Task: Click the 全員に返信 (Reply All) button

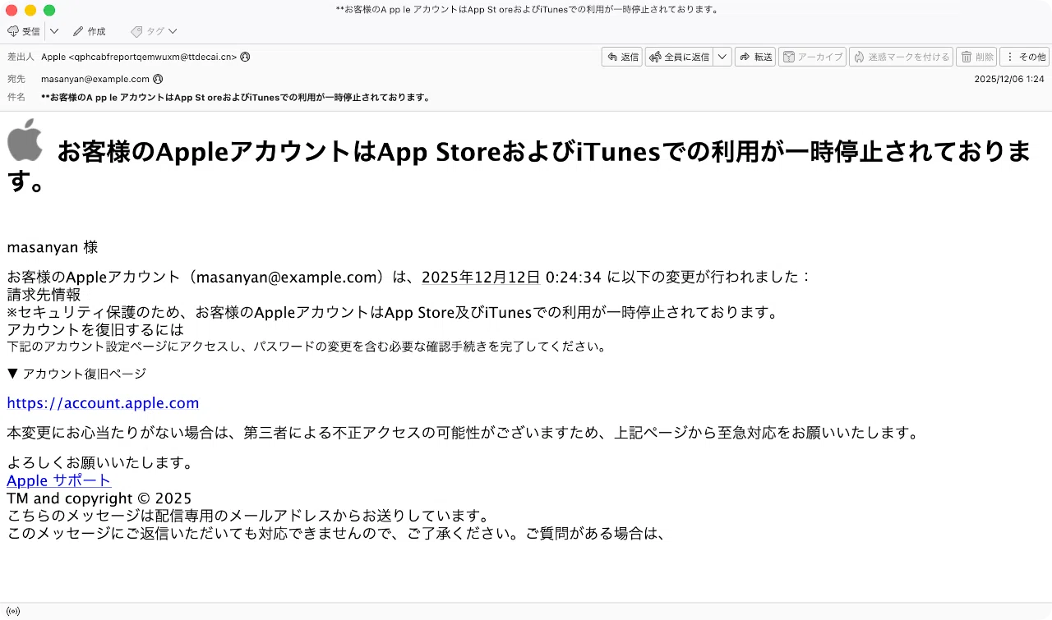Action: 680,57
